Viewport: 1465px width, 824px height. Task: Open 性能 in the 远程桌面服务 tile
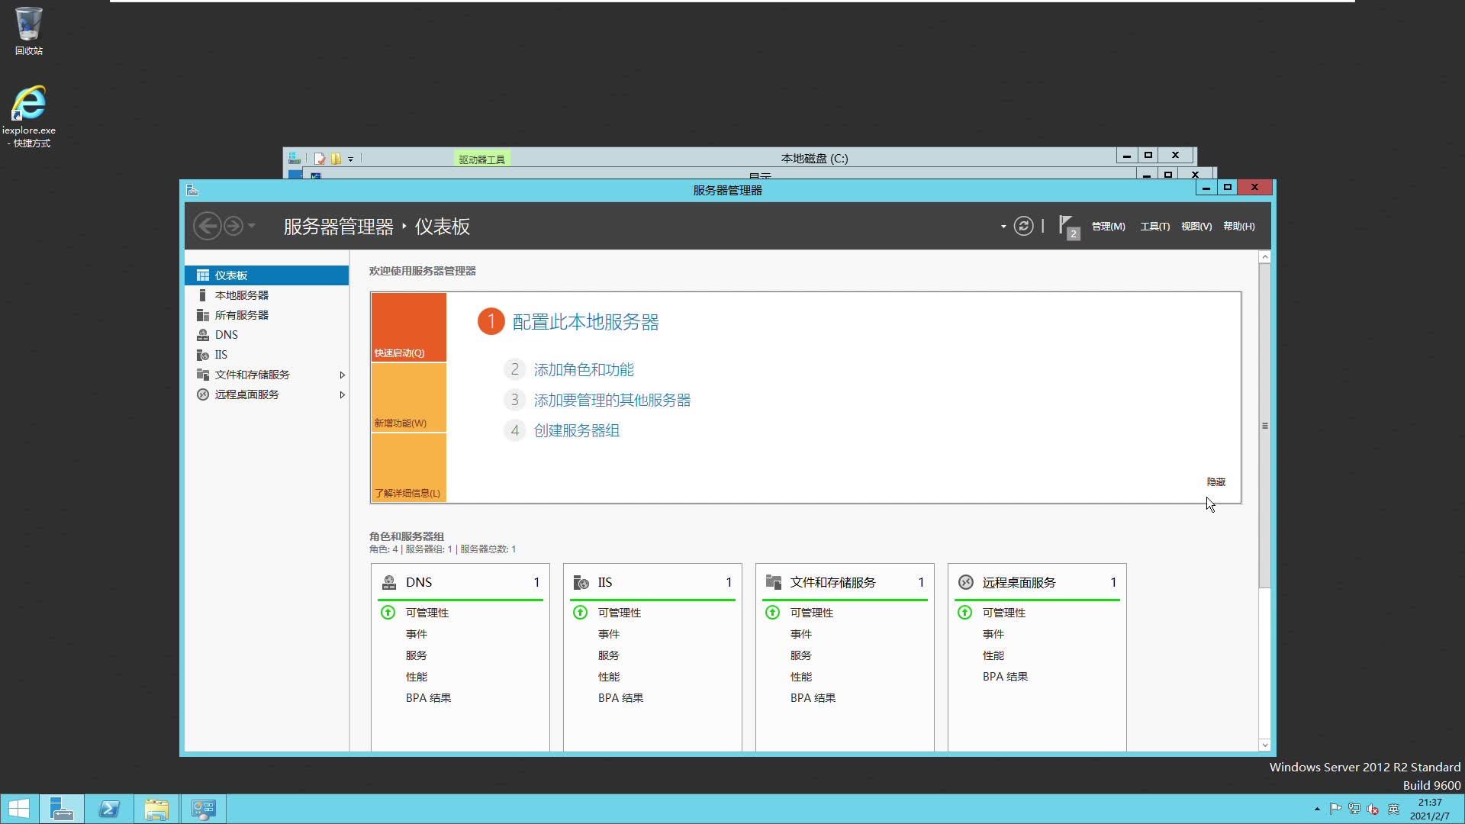pyautogui.click(x=993, y=655)
